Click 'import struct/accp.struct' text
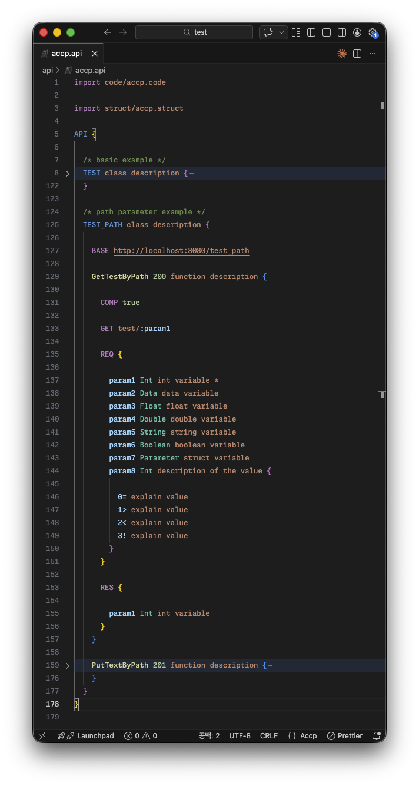The image size is (419, 786). (x=129, y=108)
